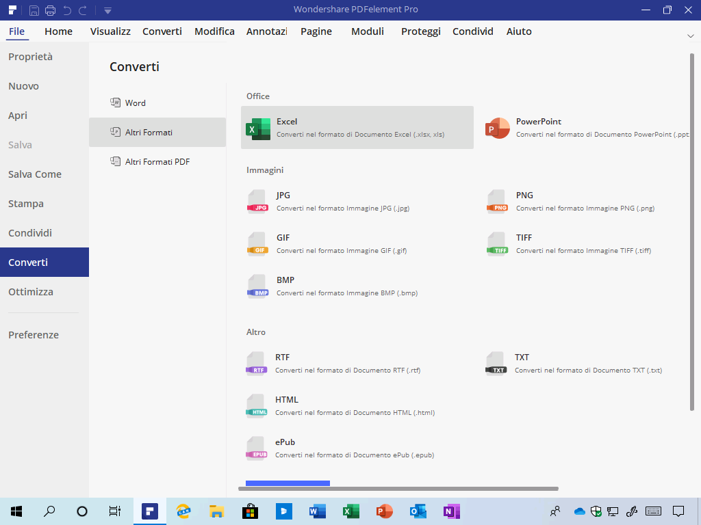Screen dimensions: 701x525
Task: Switch to the Modifica tab
Action: pyautogui.click(x=214, y=31)
